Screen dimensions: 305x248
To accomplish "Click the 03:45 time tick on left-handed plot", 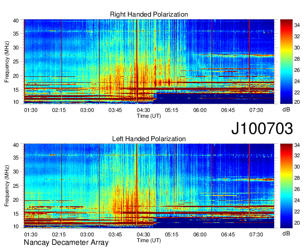I will pyautogui.click(x=115, y=235).
